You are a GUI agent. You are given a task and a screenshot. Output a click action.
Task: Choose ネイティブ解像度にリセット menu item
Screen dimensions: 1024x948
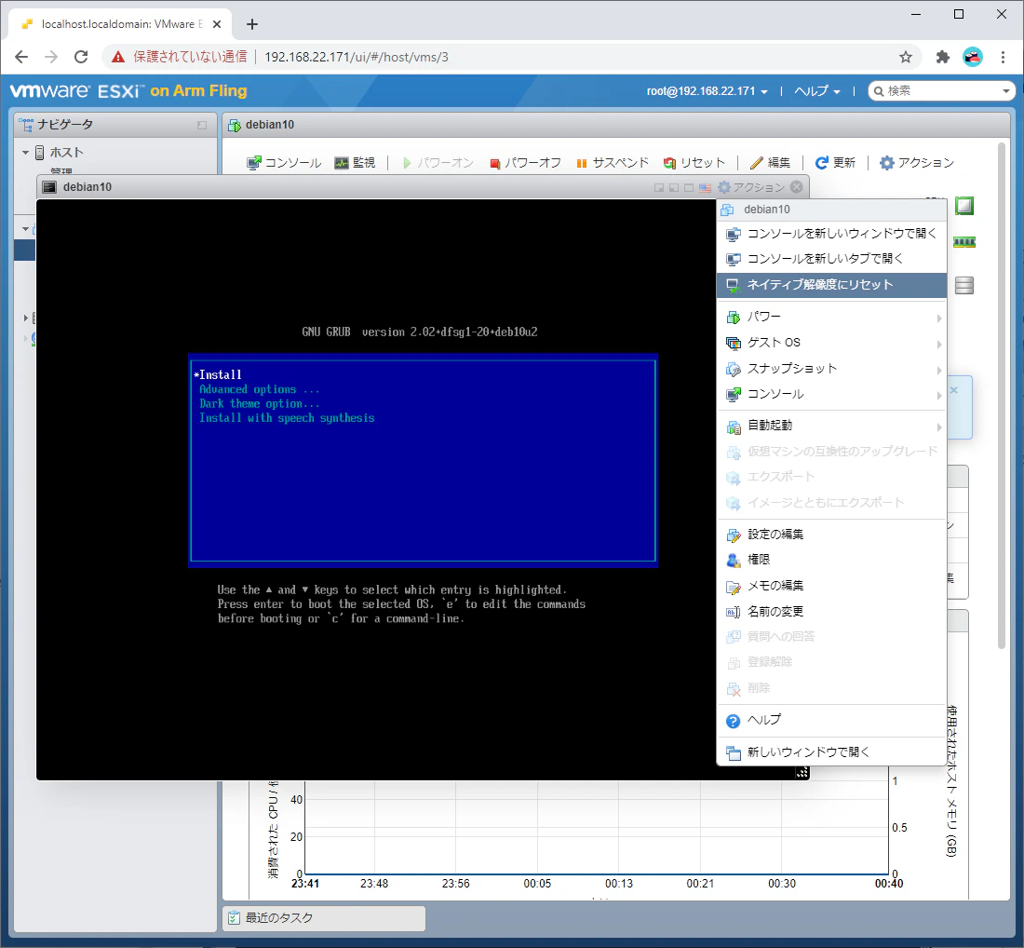(831, 285)
